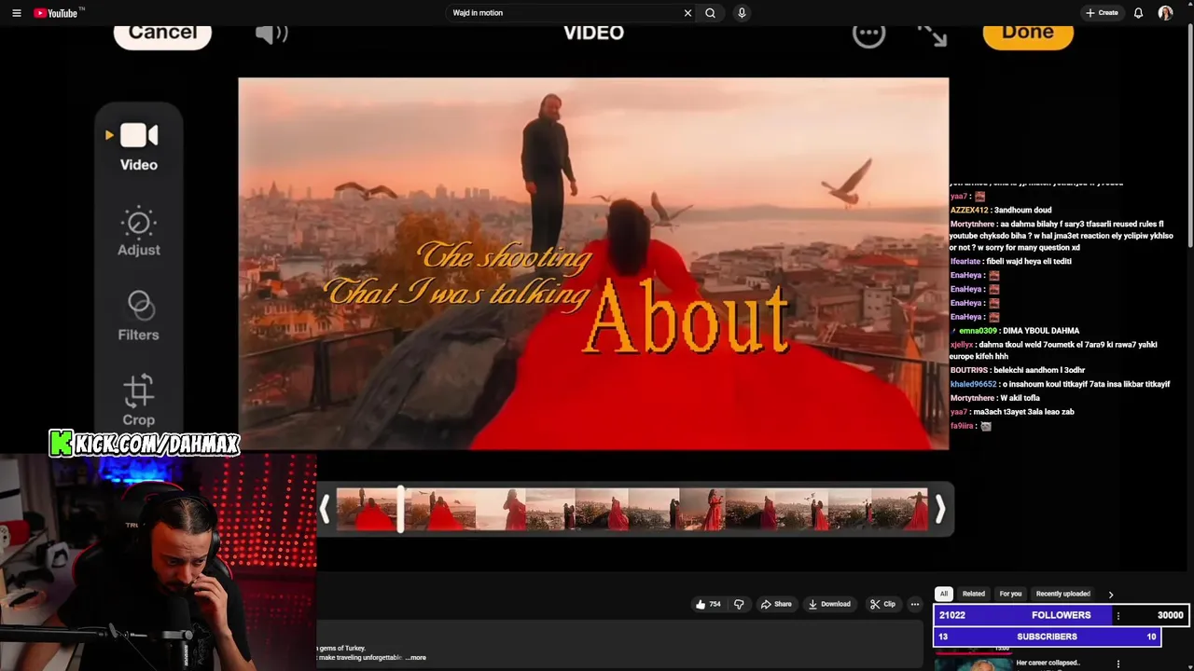Click the magnifier search button
The image size is (1194, 671).
[711, 13]
